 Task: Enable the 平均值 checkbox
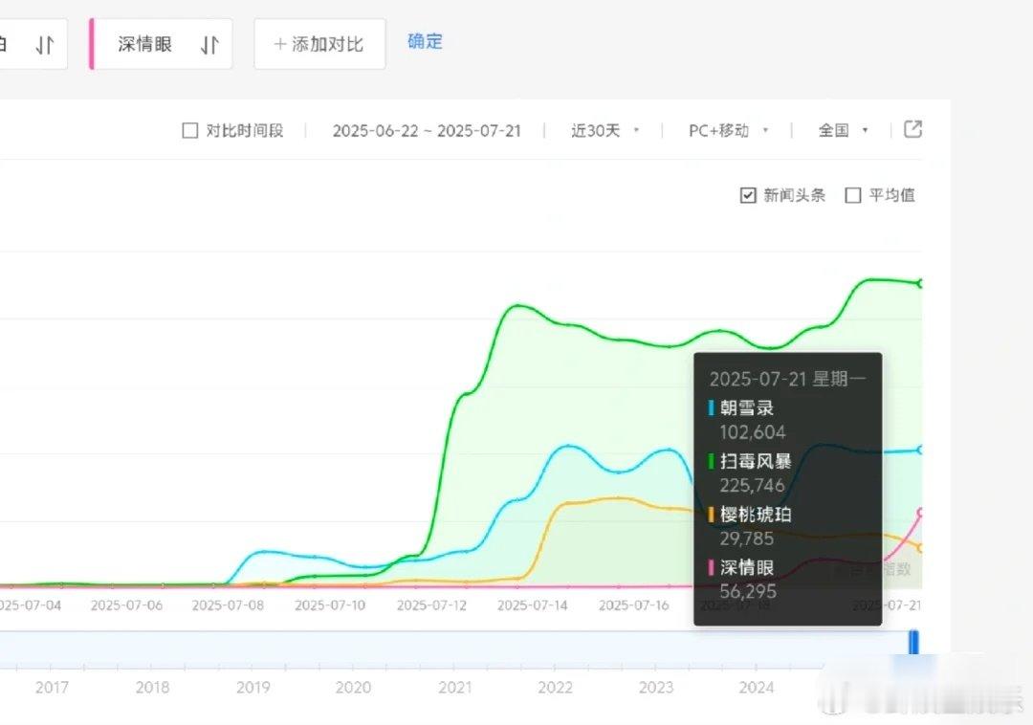(x=852, y=195)
